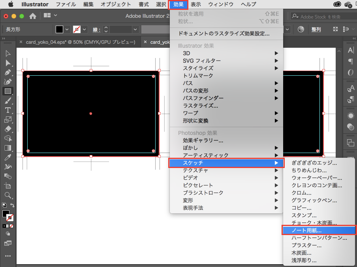
Task: Click the black fill color swatch
Action: [x=59, y=30]
